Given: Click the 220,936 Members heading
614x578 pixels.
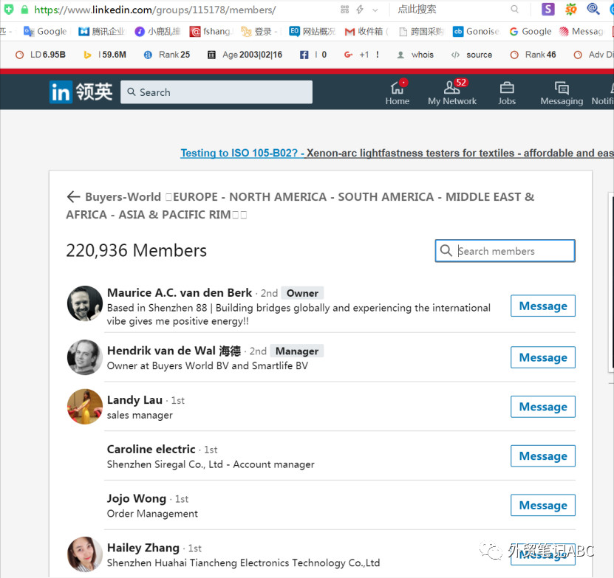Looking at the screenshot, I should point(136,250).
